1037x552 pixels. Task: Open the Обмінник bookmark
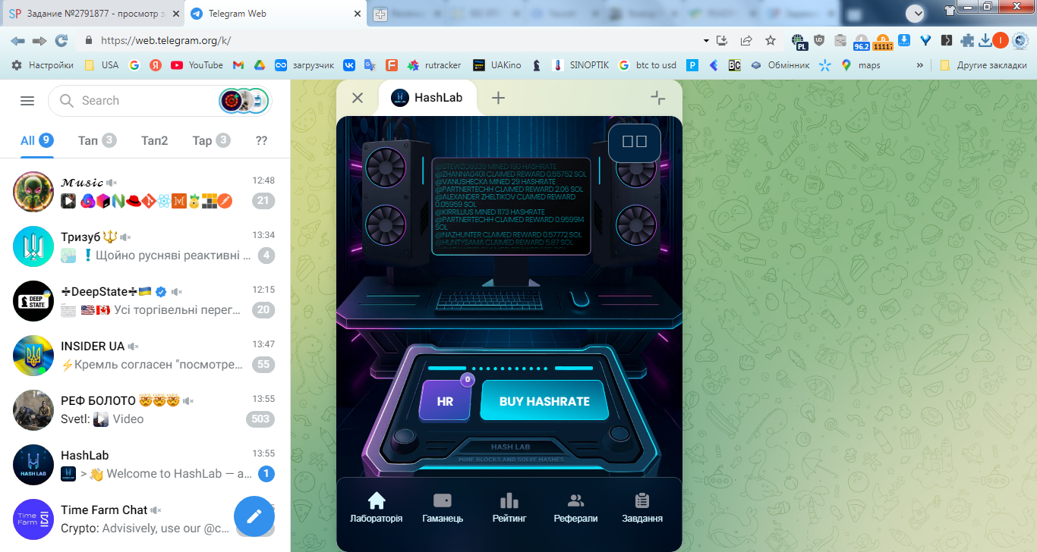780,65
